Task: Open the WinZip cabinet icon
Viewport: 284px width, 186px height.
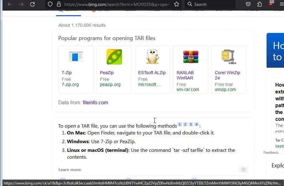Action: coord(229,57)
